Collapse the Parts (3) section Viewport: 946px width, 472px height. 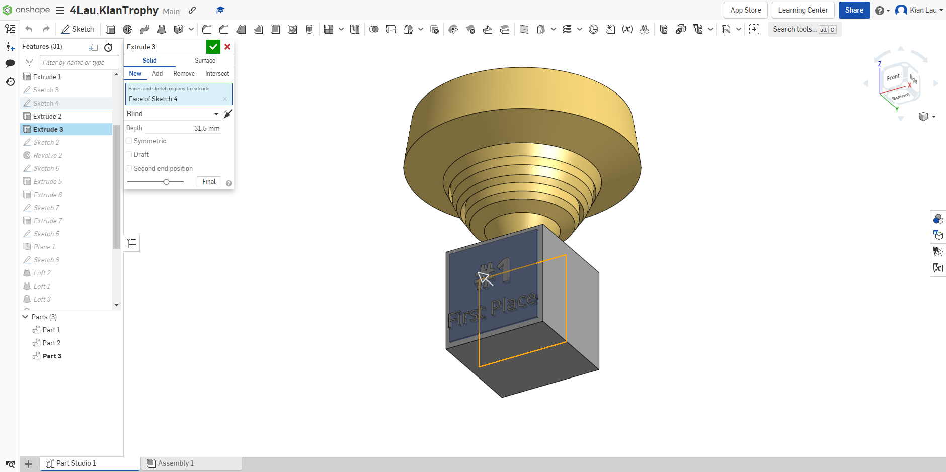[x=25, y=317]
